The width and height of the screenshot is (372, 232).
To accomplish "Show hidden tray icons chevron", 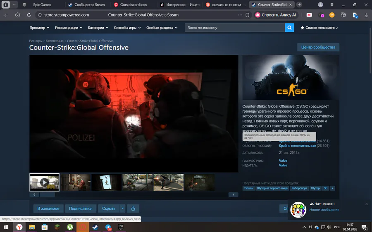I will tap(304, 227).
